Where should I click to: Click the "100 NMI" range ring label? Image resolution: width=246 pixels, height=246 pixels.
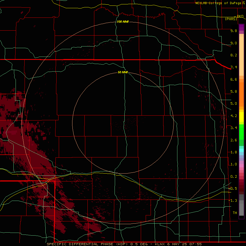(x=123, y=22)
